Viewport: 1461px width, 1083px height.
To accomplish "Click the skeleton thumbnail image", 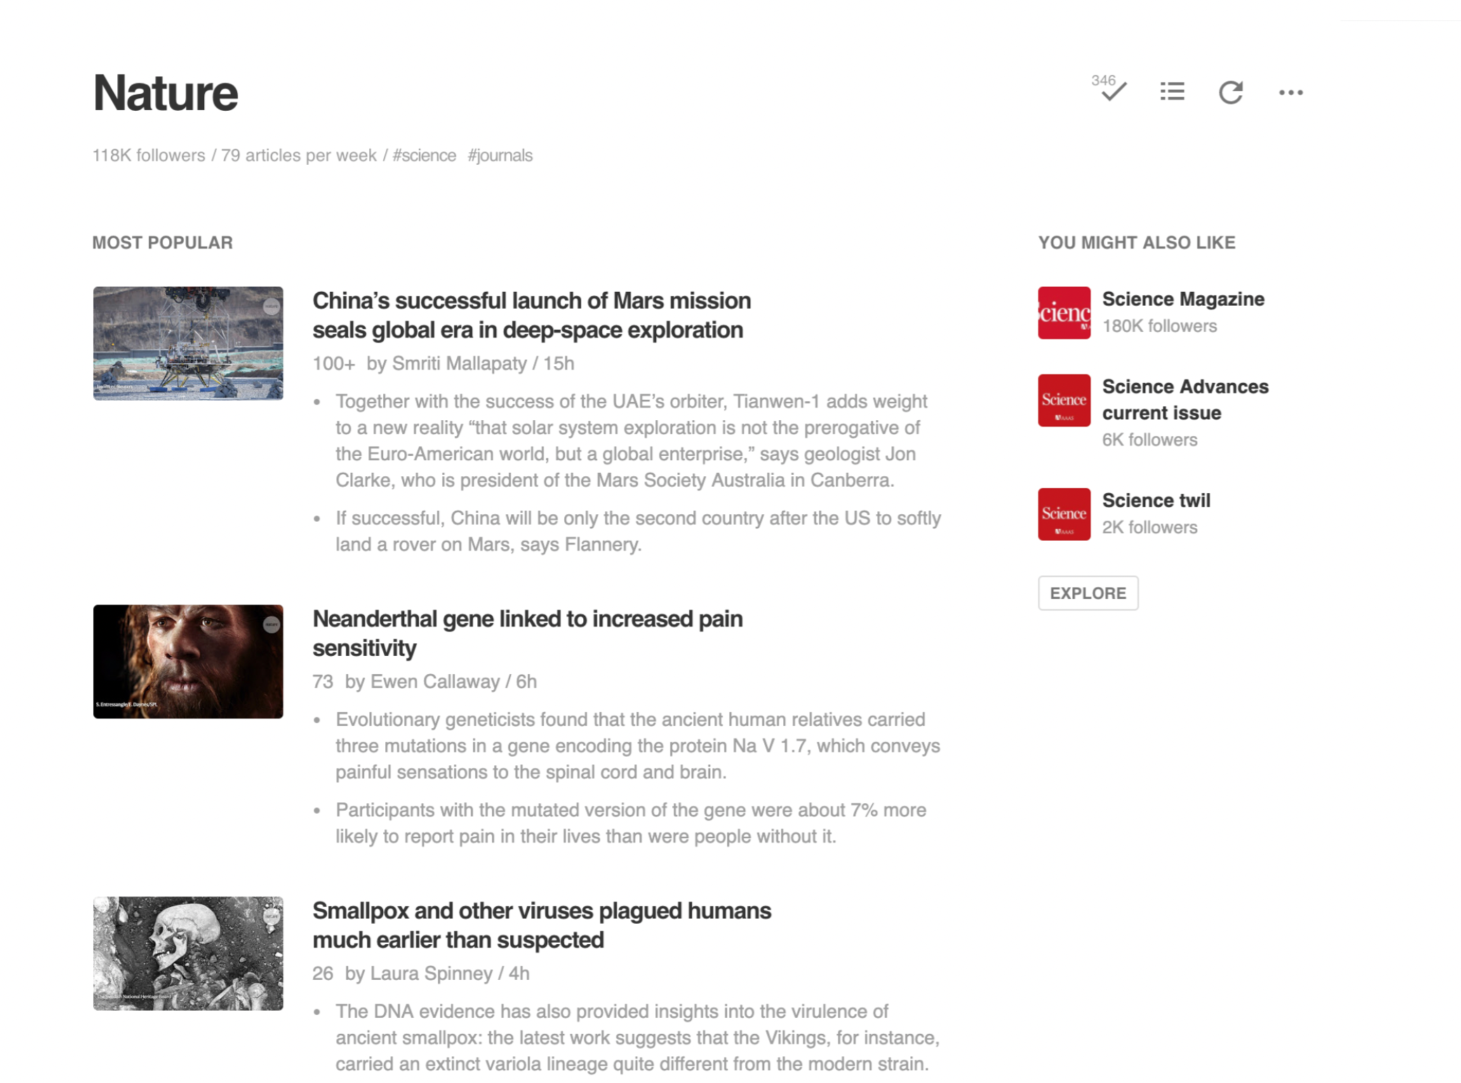I will click(x=188, y=953).
